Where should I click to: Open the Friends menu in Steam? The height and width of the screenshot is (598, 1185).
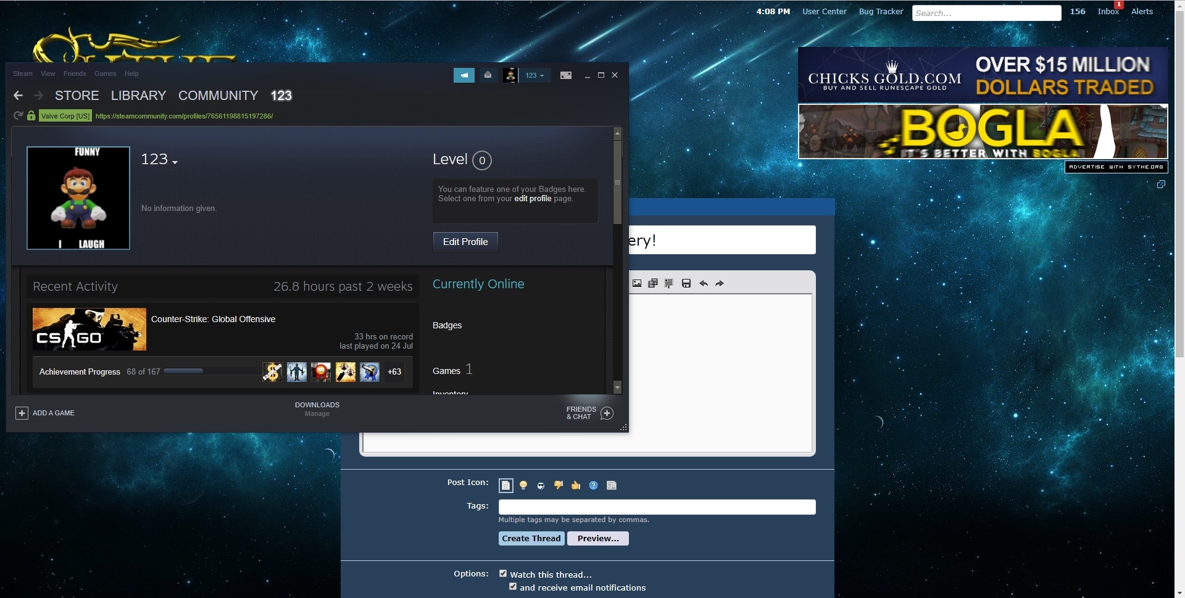[75, 73]
